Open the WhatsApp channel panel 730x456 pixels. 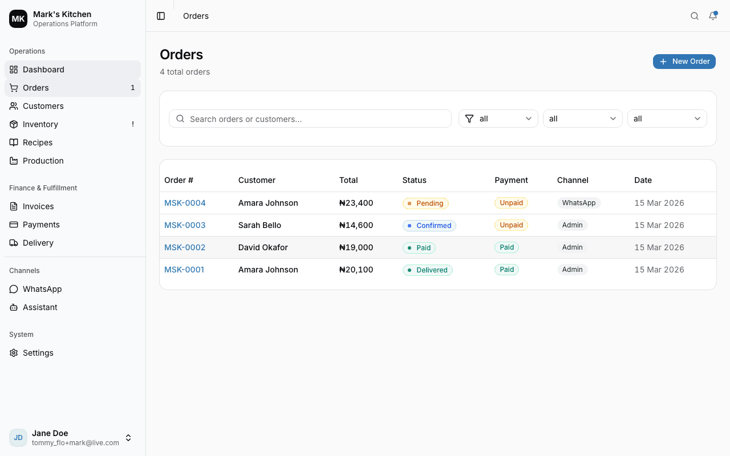(42, 288)
